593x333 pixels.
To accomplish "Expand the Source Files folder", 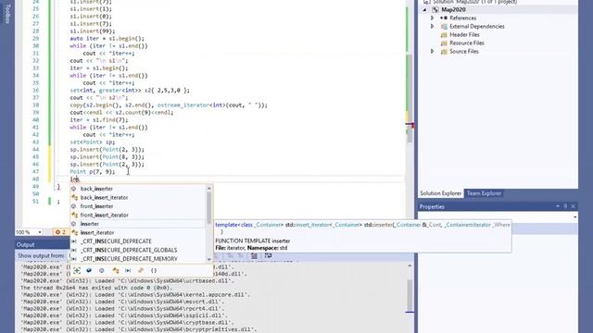I will click(x=433, y=51).
